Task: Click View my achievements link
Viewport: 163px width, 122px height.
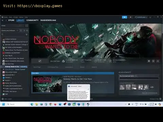Action: pos(150,93)
